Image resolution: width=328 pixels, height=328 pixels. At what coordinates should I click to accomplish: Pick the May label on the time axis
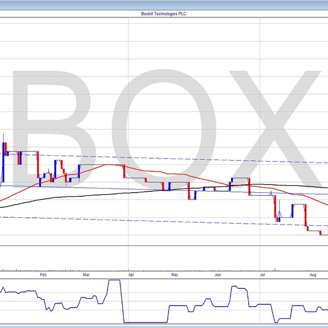174,275
